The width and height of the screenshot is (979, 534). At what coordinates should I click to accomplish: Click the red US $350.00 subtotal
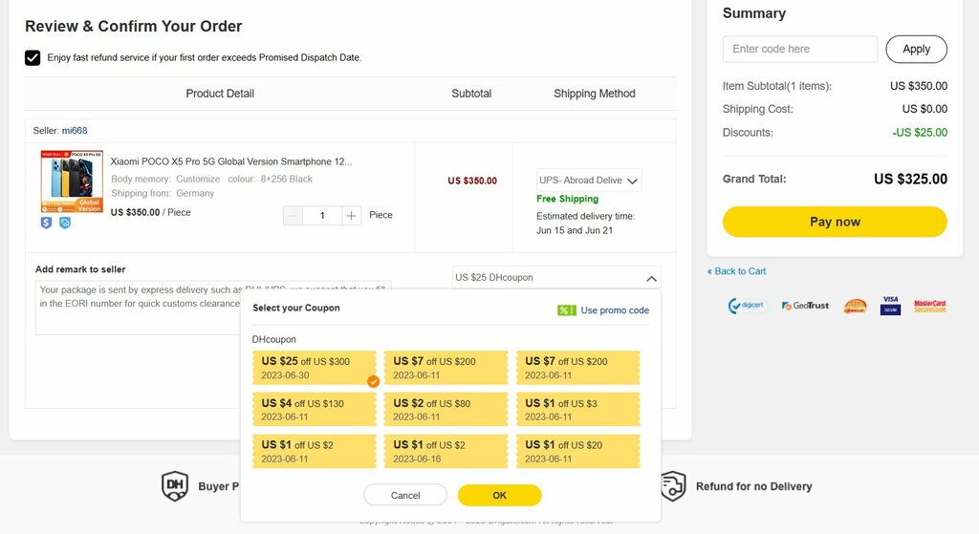pyautogui.click(x=472, y=181)
